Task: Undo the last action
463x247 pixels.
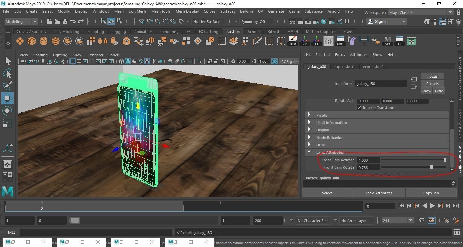Action: [x=73, y=22]
